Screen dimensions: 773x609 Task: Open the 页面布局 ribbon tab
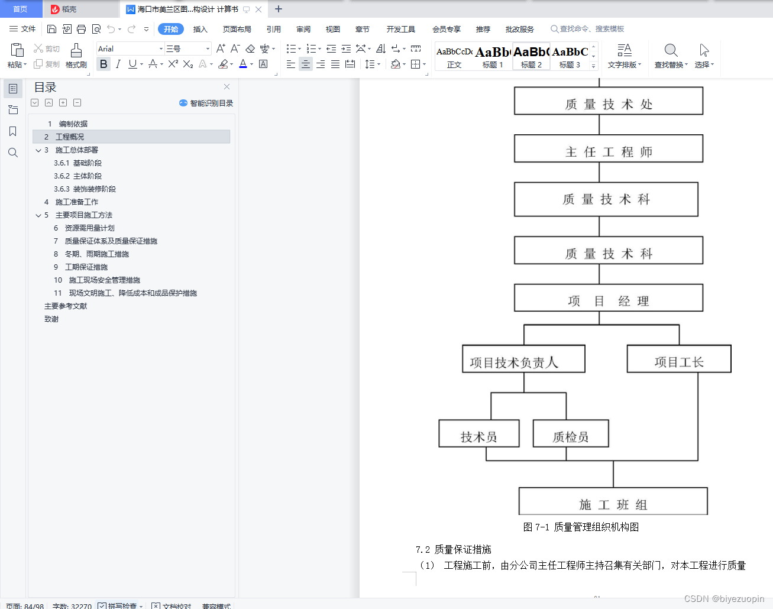[237, 29]
